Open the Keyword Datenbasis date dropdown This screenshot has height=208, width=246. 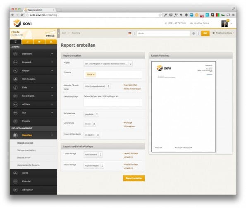[92, 135]
